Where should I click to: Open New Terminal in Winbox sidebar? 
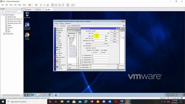[x=61, y=57]
